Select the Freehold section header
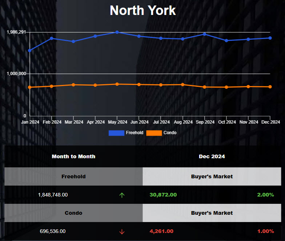The width and height of the screenshot is (285, 241). pyautogui.click(x=73, y=176)
